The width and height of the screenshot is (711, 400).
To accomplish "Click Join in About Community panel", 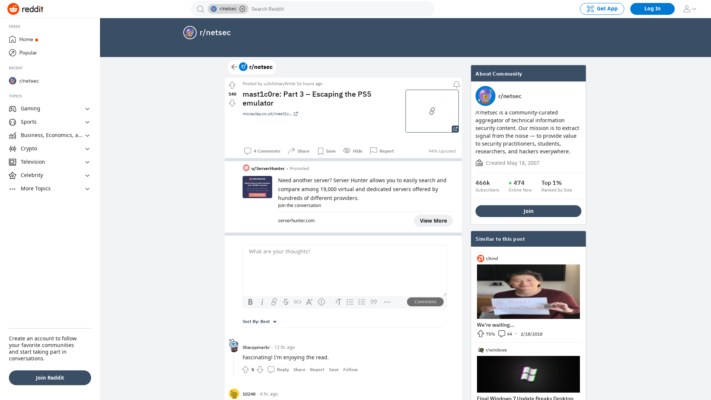I will click(x=528, y=211).
